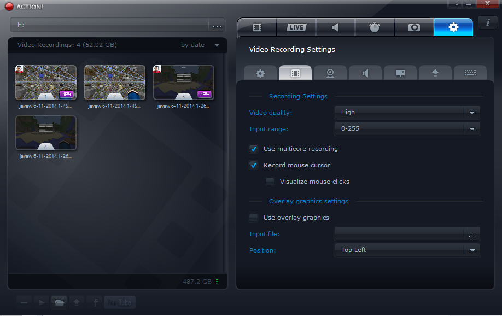Click filename under recording 2

[x=114, y=106]
